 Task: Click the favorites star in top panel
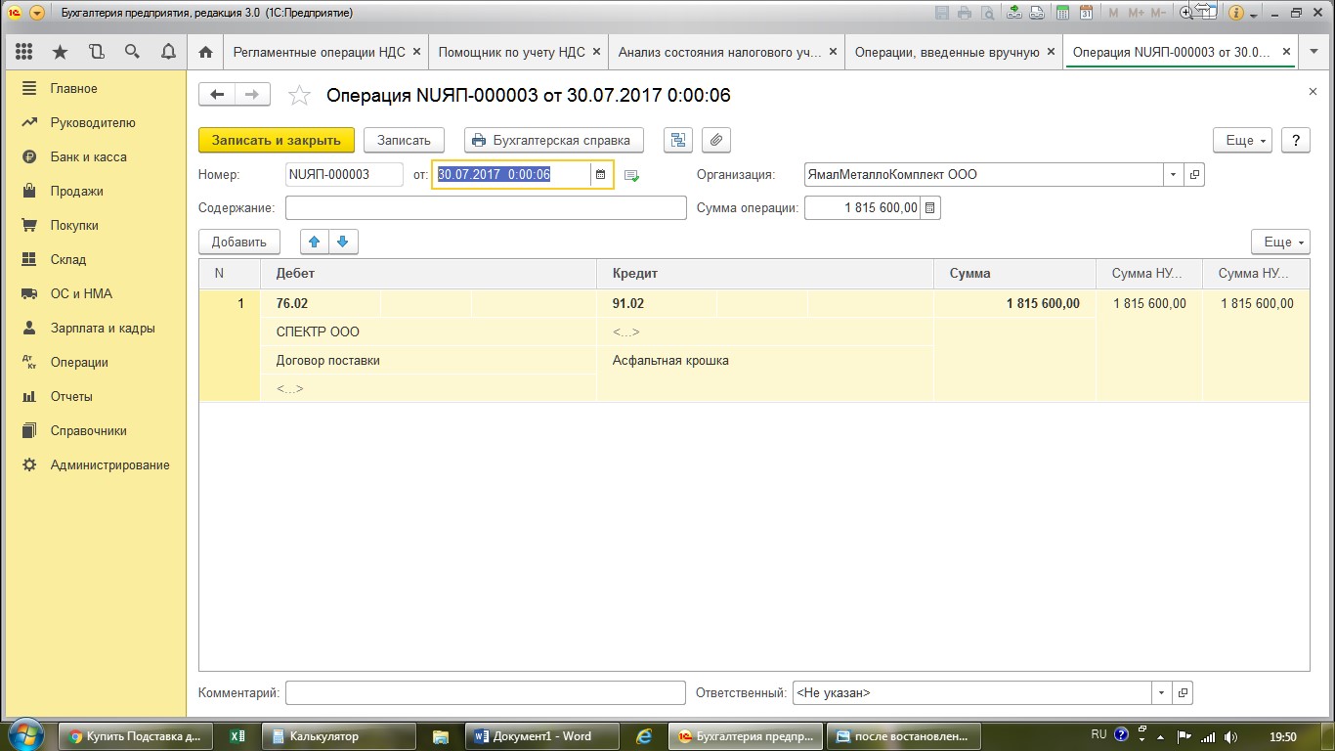coord(60,52)
